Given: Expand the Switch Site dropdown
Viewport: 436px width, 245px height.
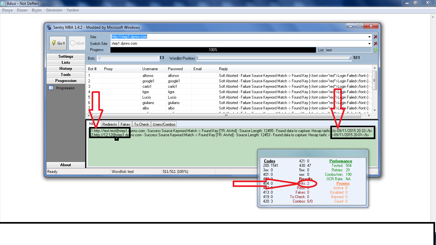Looking at the screenshot, I should pyautogui.click(x=370, y=43).
